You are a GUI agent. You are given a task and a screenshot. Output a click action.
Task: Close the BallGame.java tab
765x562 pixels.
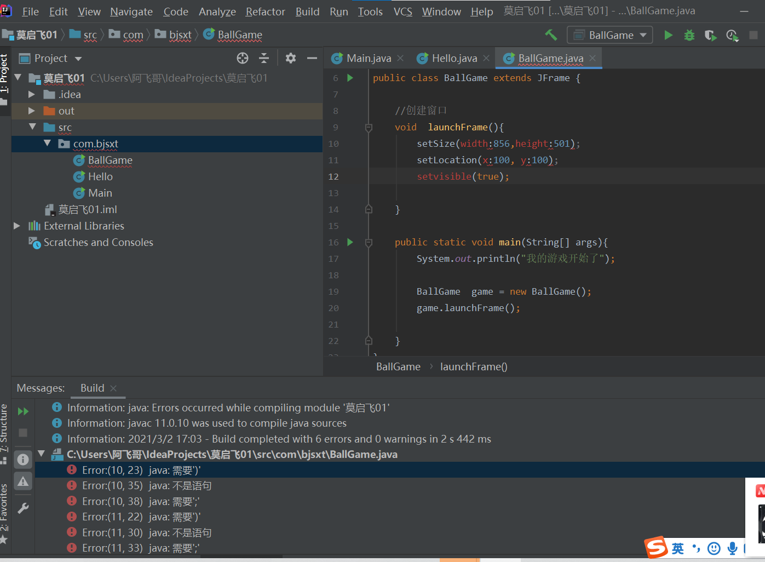[x=593, y=58]
